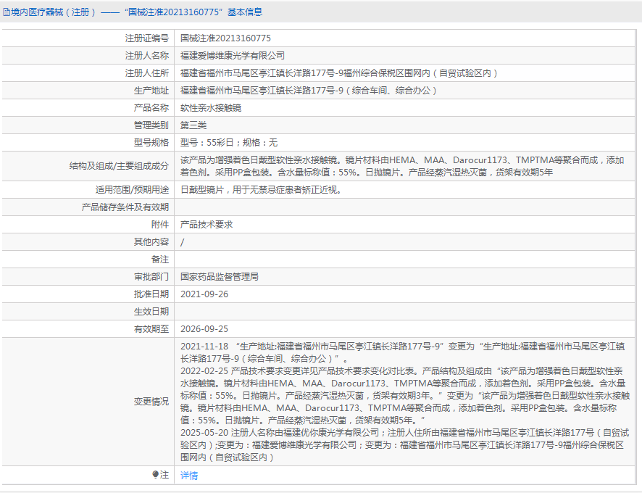Click the 2025-05-20 registrant change entry
642x493 pixels.
401,444
